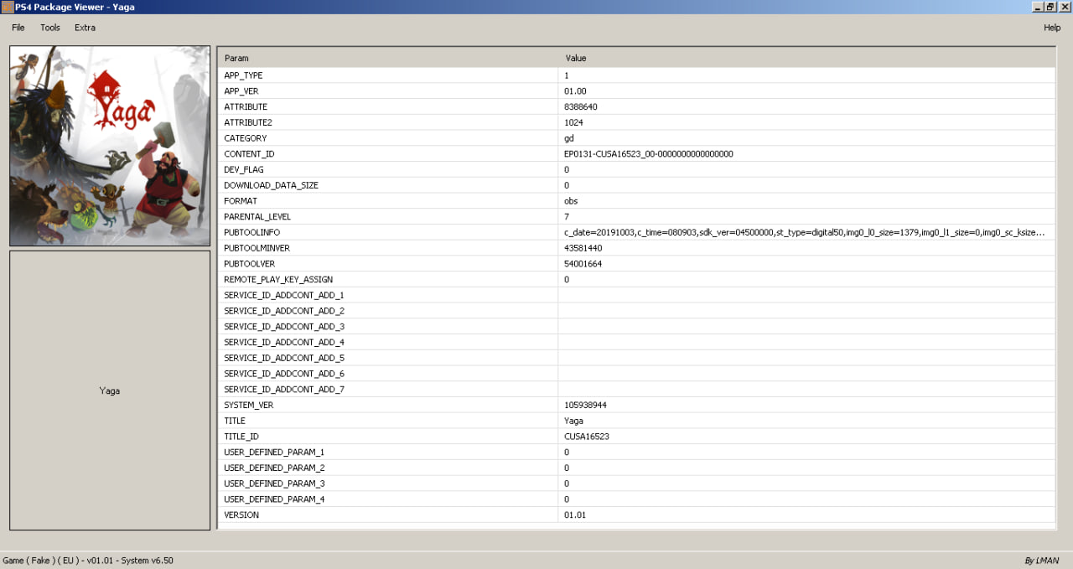Select the PUBTOOLMINVER parameter

pos(257,248)
